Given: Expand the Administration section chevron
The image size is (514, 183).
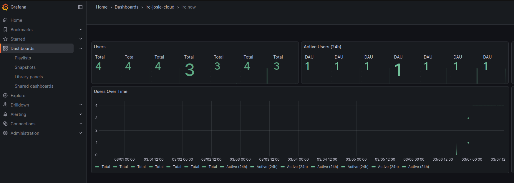Looking at the screenshot, I should 81,133.
